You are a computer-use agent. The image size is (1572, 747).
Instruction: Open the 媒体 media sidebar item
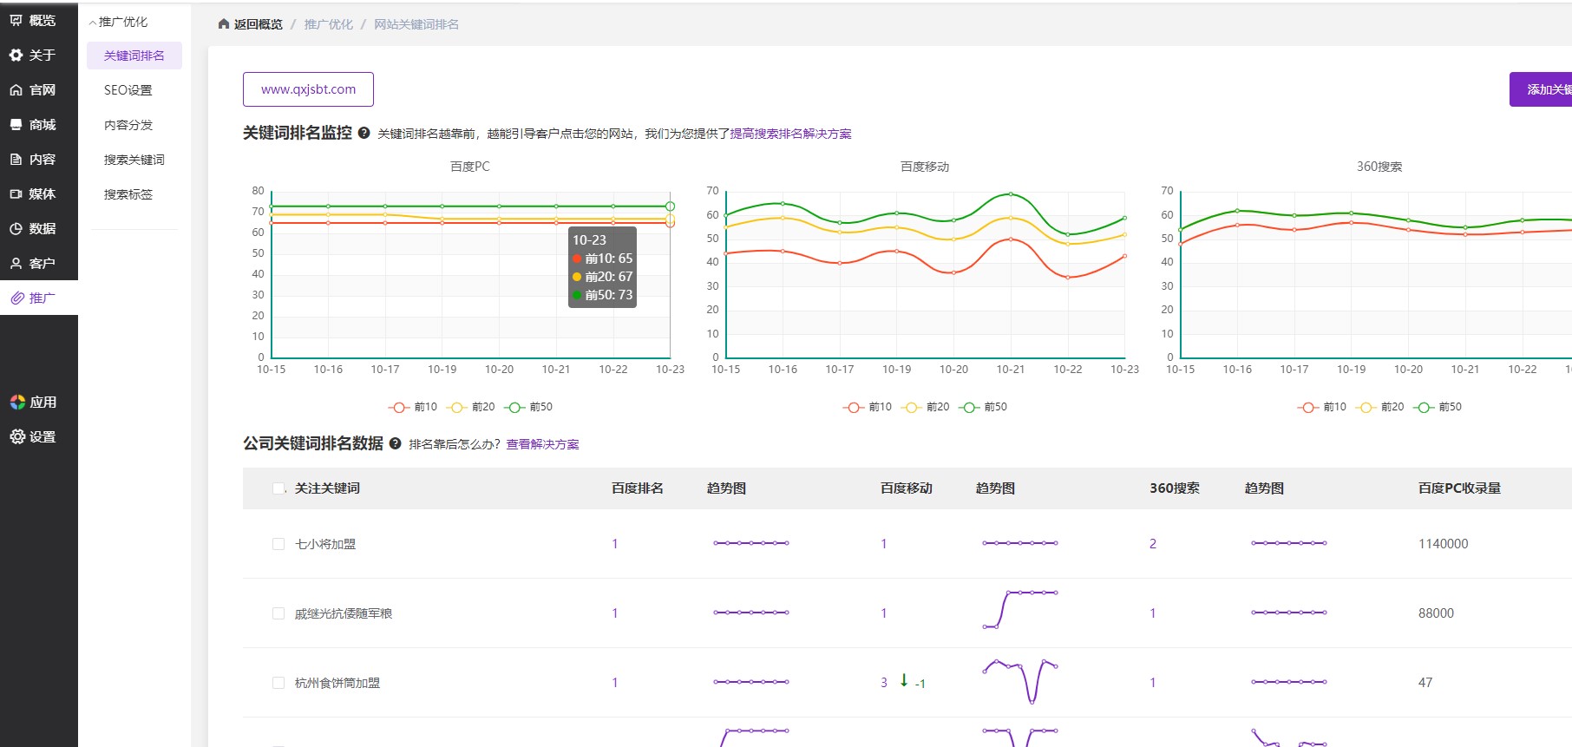pos(39,193)
